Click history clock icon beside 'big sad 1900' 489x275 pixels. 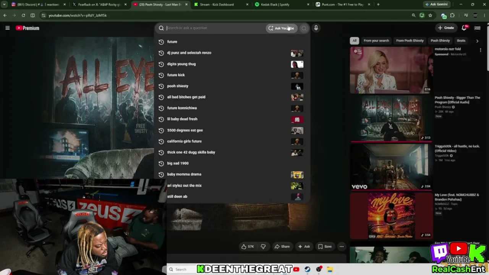(x=161, y=163)
